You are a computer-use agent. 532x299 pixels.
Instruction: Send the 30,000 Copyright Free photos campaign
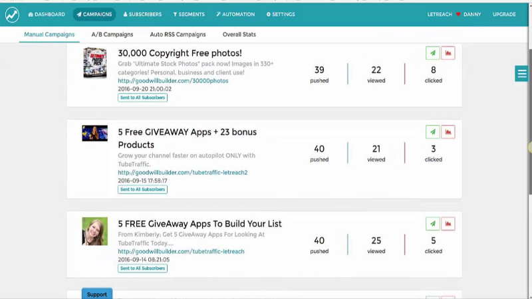coord(433,53)
